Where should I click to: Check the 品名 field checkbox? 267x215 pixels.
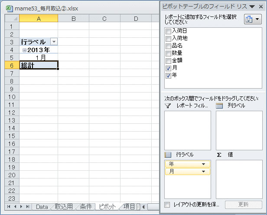[x=168, y=46]
